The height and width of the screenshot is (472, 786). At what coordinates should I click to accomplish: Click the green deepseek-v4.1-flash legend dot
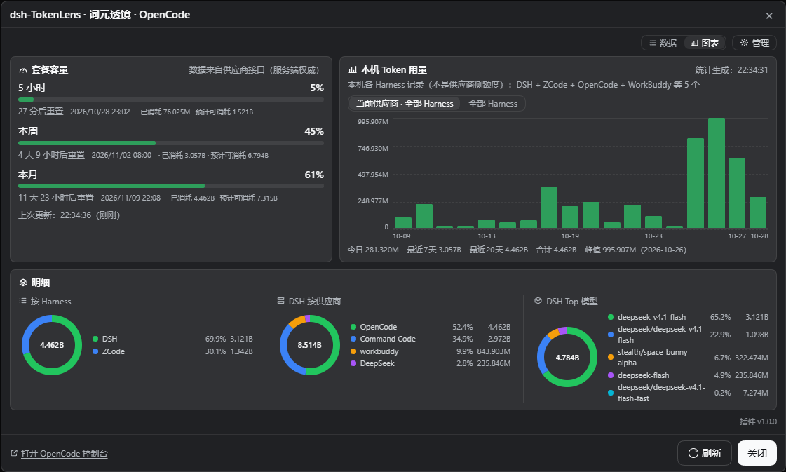tap(611, 317)
